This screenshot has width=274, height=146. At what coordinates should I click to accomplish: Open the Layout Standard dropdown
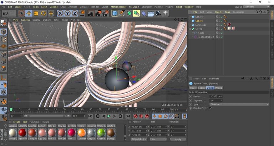(x=257, y=7)
